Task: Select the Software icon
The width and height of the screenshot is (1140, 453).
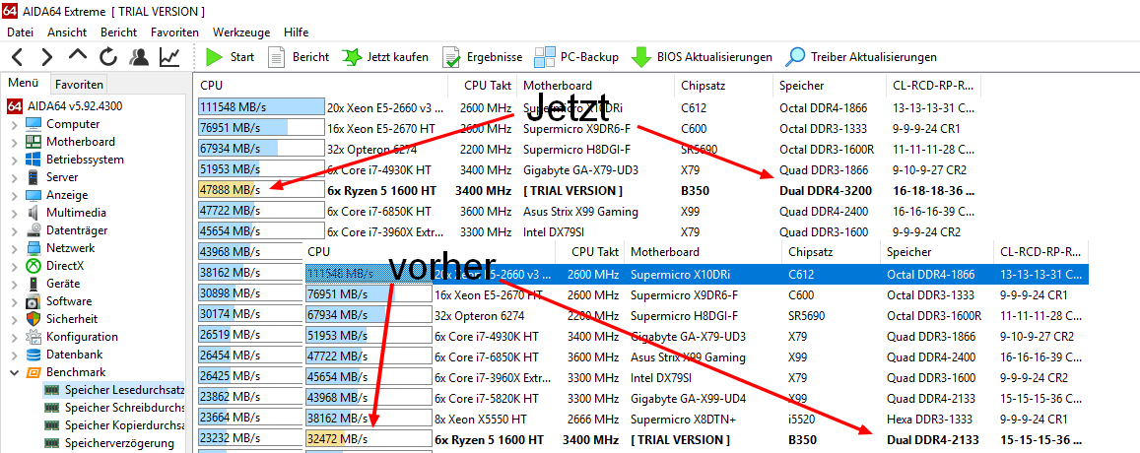Action: [x=34, y=301]
